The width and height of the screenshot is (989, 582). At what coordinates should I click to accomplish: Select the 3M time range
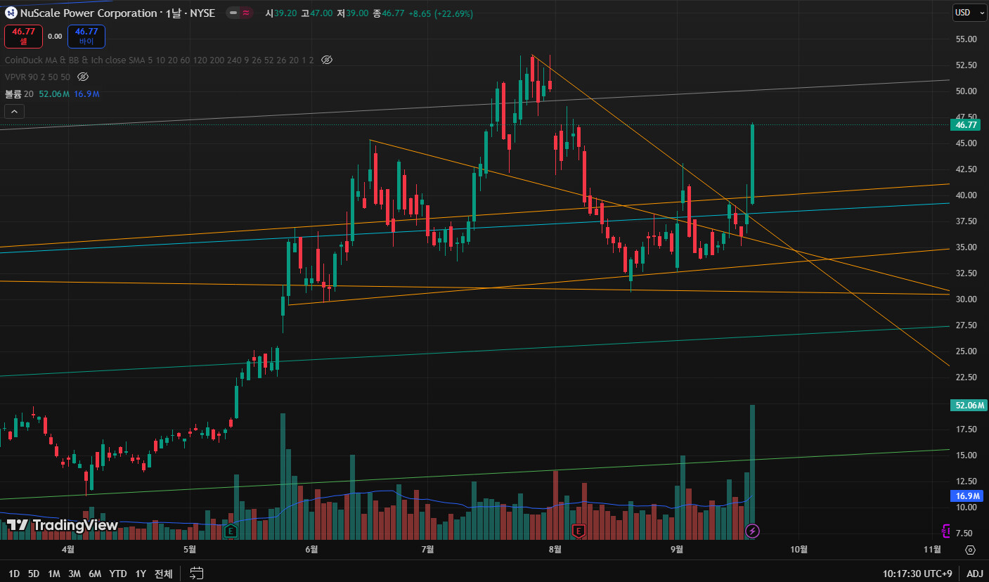(74, 574)
